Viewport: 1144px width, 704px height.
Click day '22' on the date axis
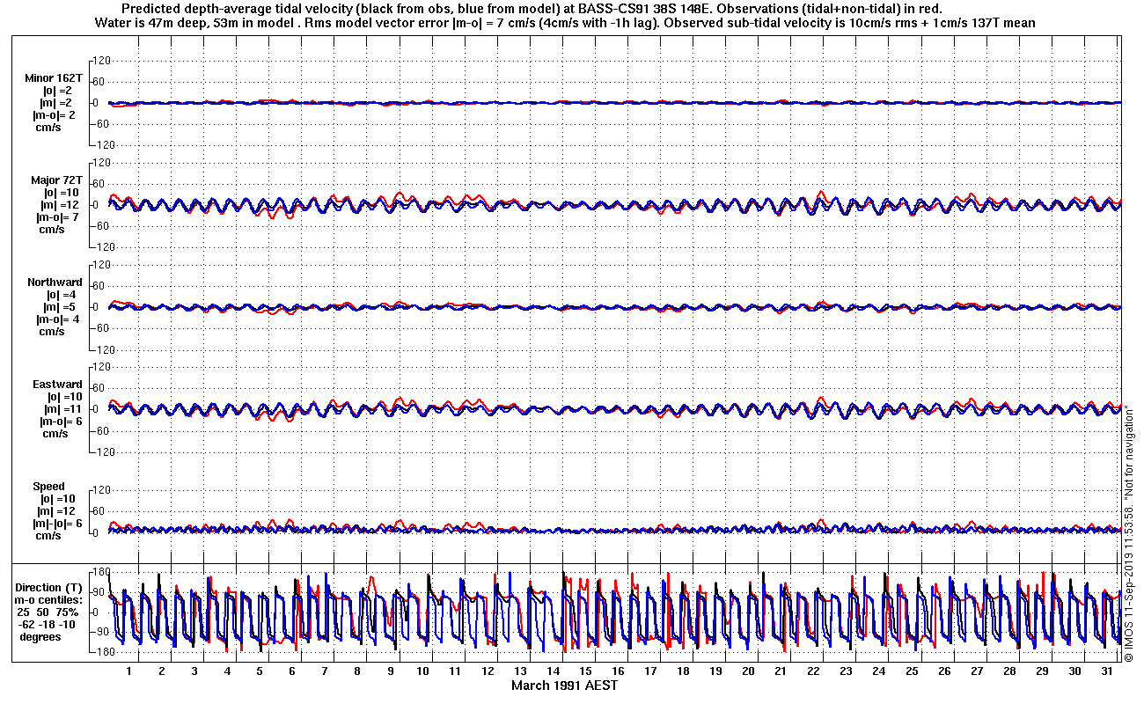[x=812, y=671]
